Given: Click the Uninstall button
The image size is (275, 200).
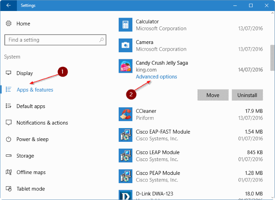Looking at the screenshot, I should point(247,95).
